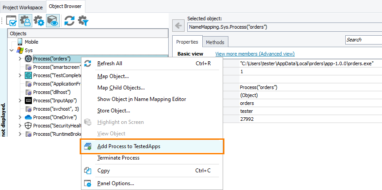Screen dimensions: 382x190
Task: Select Terminate Process from context menu
Action: pos(118,158)
